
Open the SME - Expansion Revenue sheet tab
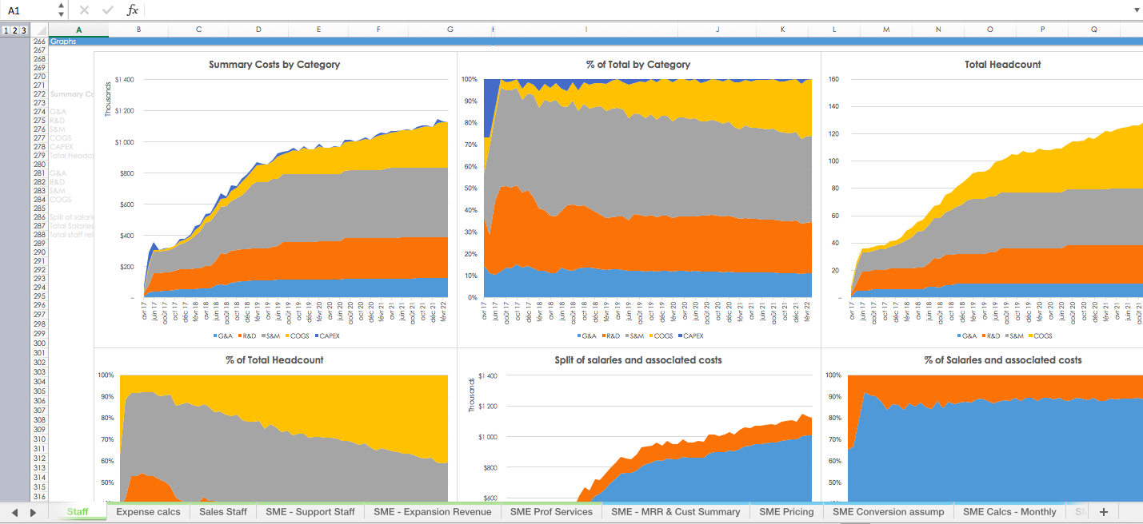pyautogui.click(x=432, y=512)
